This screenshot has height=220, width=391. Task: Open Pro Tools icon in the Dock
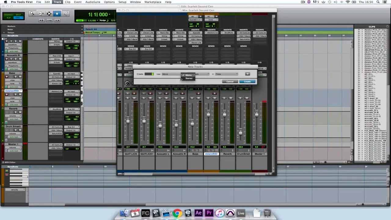230,213
